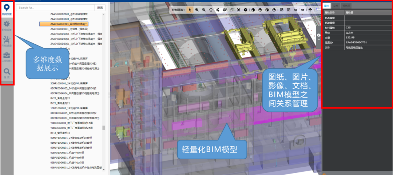393x175 pixels.
Task: Toggle the first eye visibility icon
Action: click(295, 10)
